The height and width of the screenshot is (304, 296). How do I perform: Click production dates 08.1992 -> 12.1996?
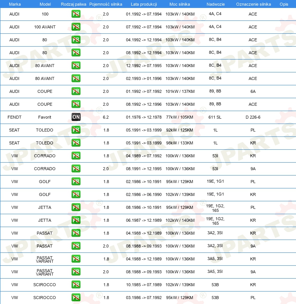pos(144,104)
